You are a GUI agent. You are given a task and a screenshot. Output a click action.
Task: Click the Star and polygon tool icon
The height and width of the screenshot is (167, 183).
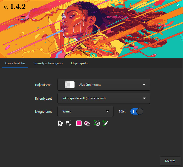point(87,123)
